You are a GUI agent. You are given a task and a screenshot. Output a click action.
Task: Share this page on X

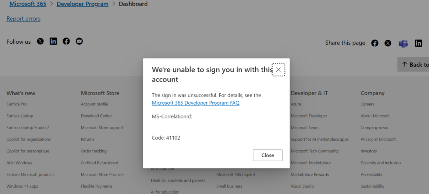(x=388, y=43)
